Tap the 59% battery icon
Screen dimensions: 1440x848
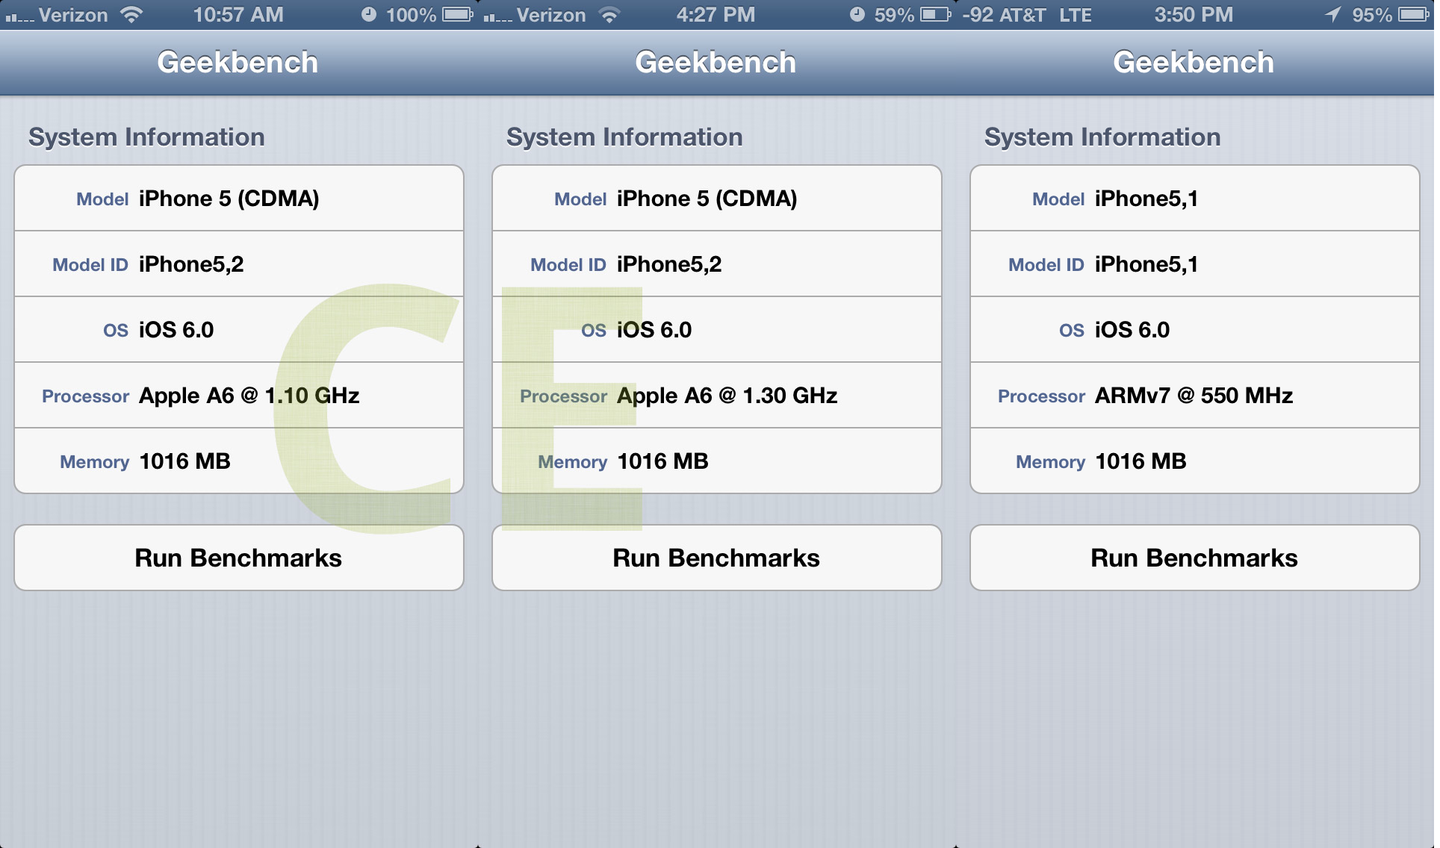click(936, 15)
